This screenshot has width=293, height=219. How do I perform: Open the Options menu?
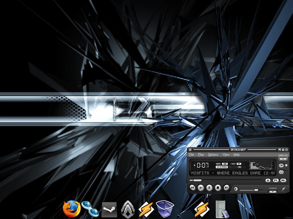[x=213, y=155]
